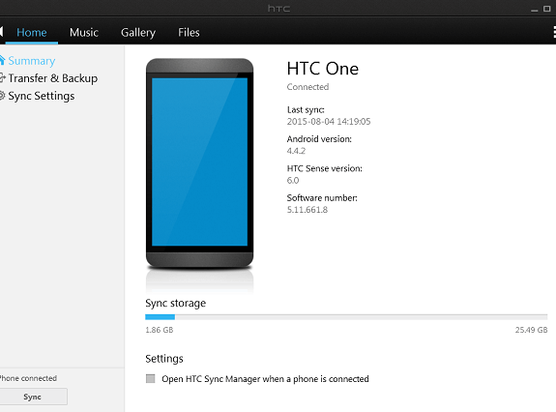Click the Transfer & Backup icon
This screenshot has width=556, height=412.
[x=2, y=77]
